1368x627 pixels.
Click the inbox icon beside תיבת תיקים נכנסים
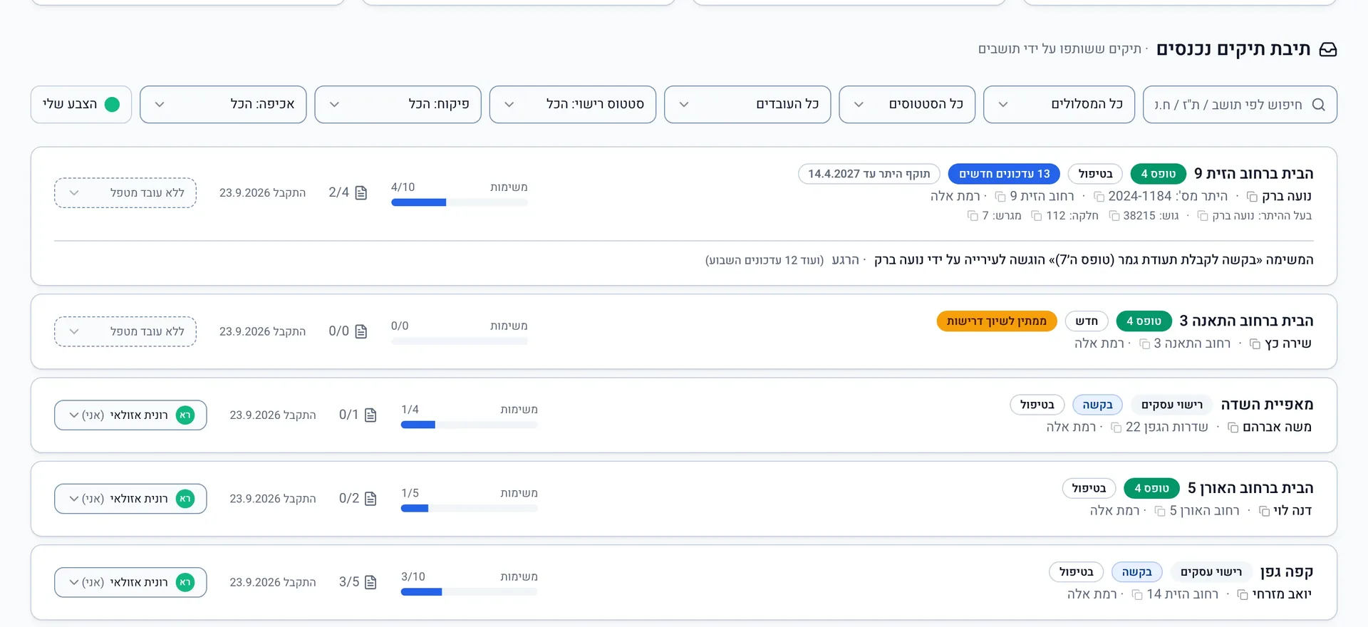(x=1328, y=49)
